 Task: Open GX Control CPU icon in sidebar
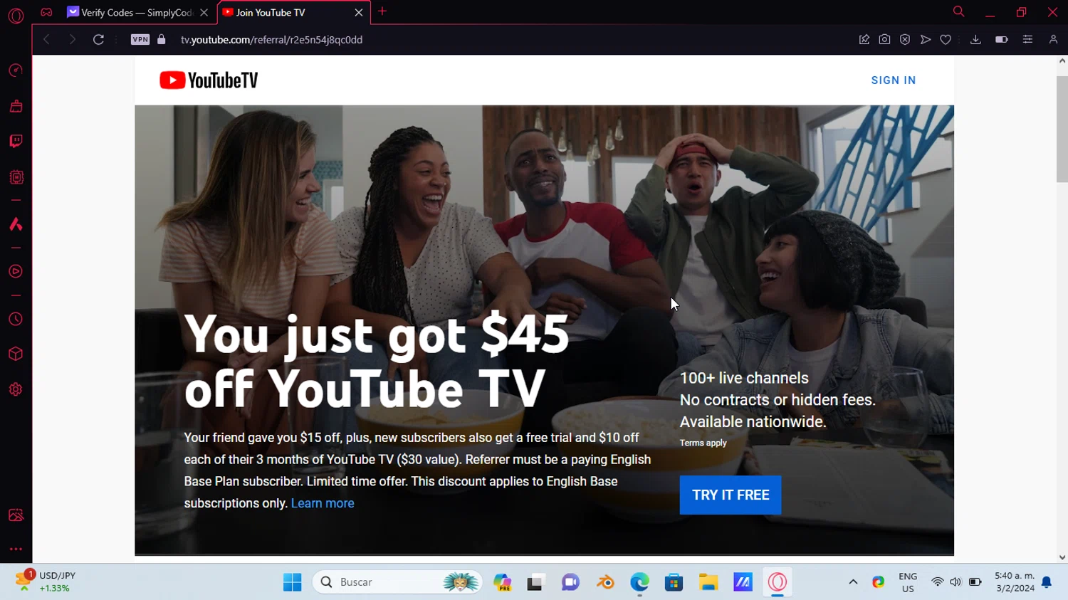(16, 177)
